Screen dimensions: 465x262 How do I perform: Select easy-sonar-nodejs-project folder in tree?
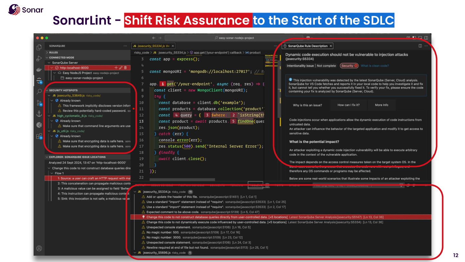(x=84, y=78)
